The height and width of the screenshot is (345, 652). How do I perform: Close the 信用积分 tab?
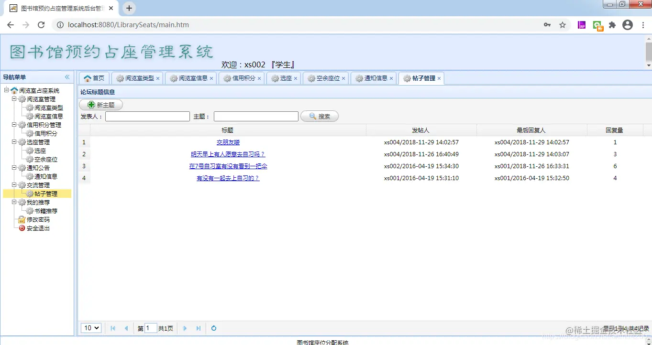click(x=259, y=78)
